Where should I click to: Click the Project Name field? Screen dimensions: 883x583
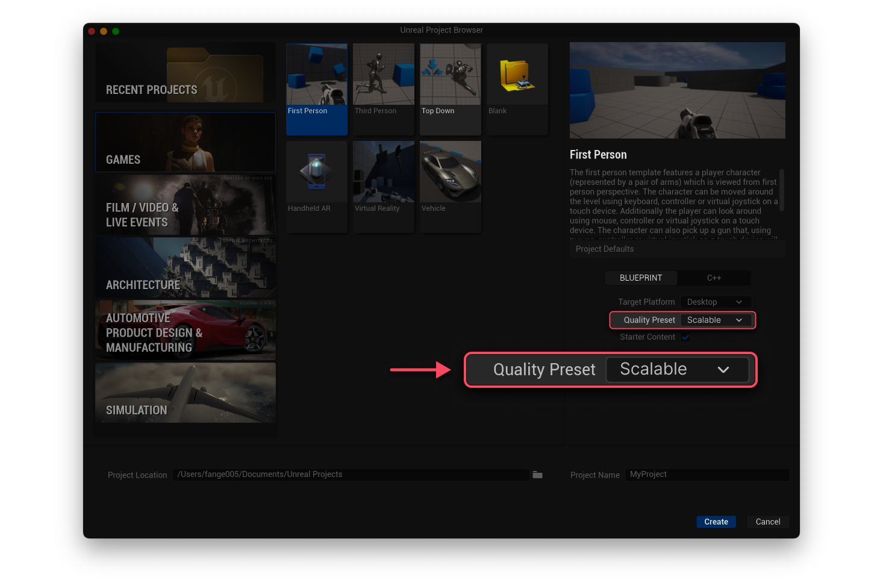coord(707,475)
